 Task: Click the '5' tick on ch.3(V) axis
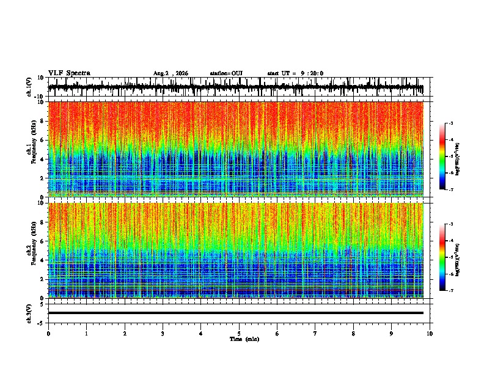(42, 304)
